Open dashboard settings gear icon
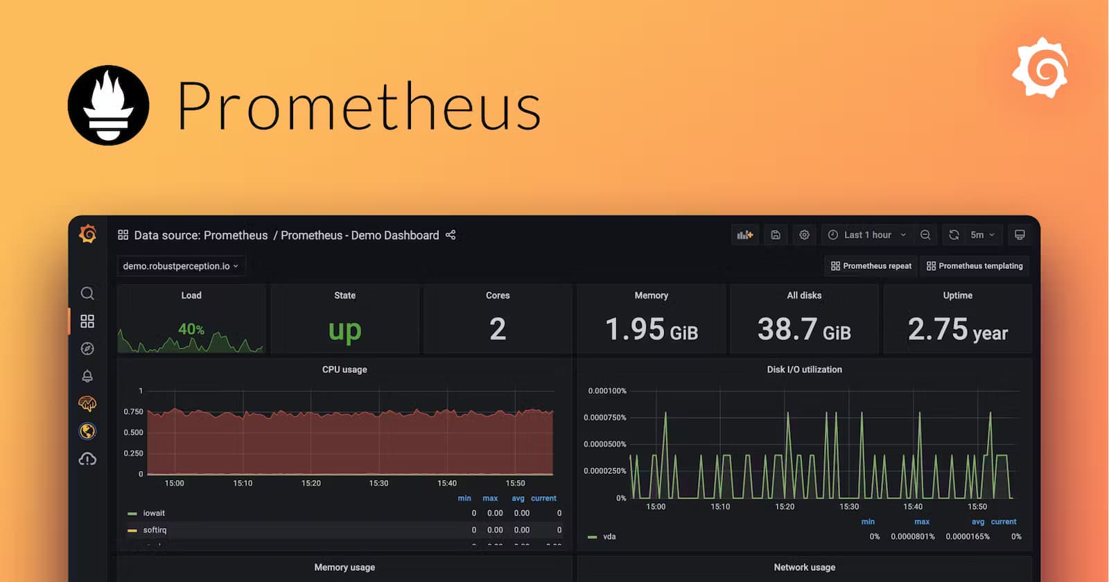This screenshot has width=1109, height=582. (804, 235)
